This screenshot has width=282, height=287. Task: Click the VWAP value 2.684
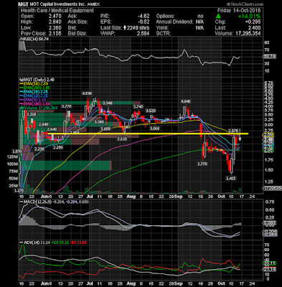(x=143, y=33)
